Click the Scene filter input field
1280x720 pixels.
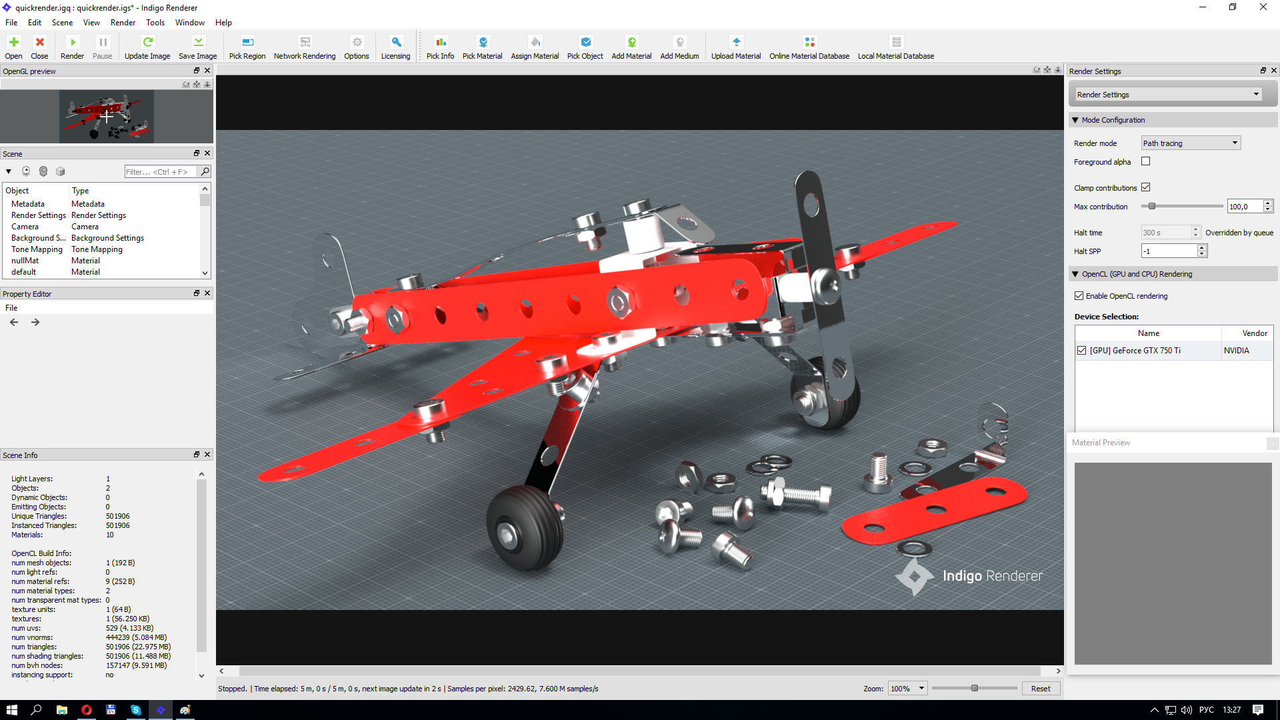(x=161, y=172)
